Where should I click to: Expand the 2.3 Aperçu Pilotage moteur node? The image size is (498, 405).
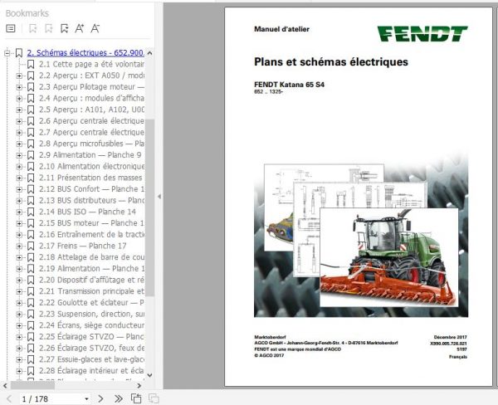coord(19,87)
